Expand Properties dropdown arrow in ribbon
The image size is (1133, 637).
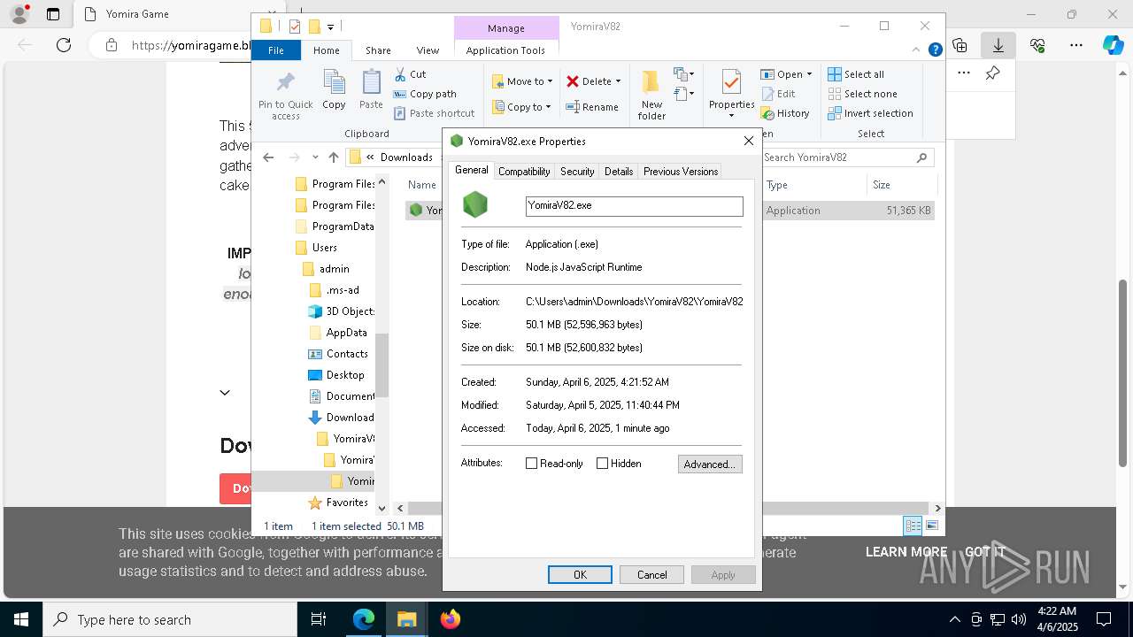(x=731, y=116)
